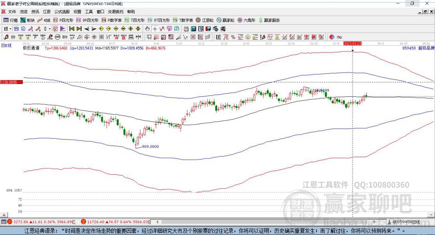Click the save floppy disk icon

208,28
